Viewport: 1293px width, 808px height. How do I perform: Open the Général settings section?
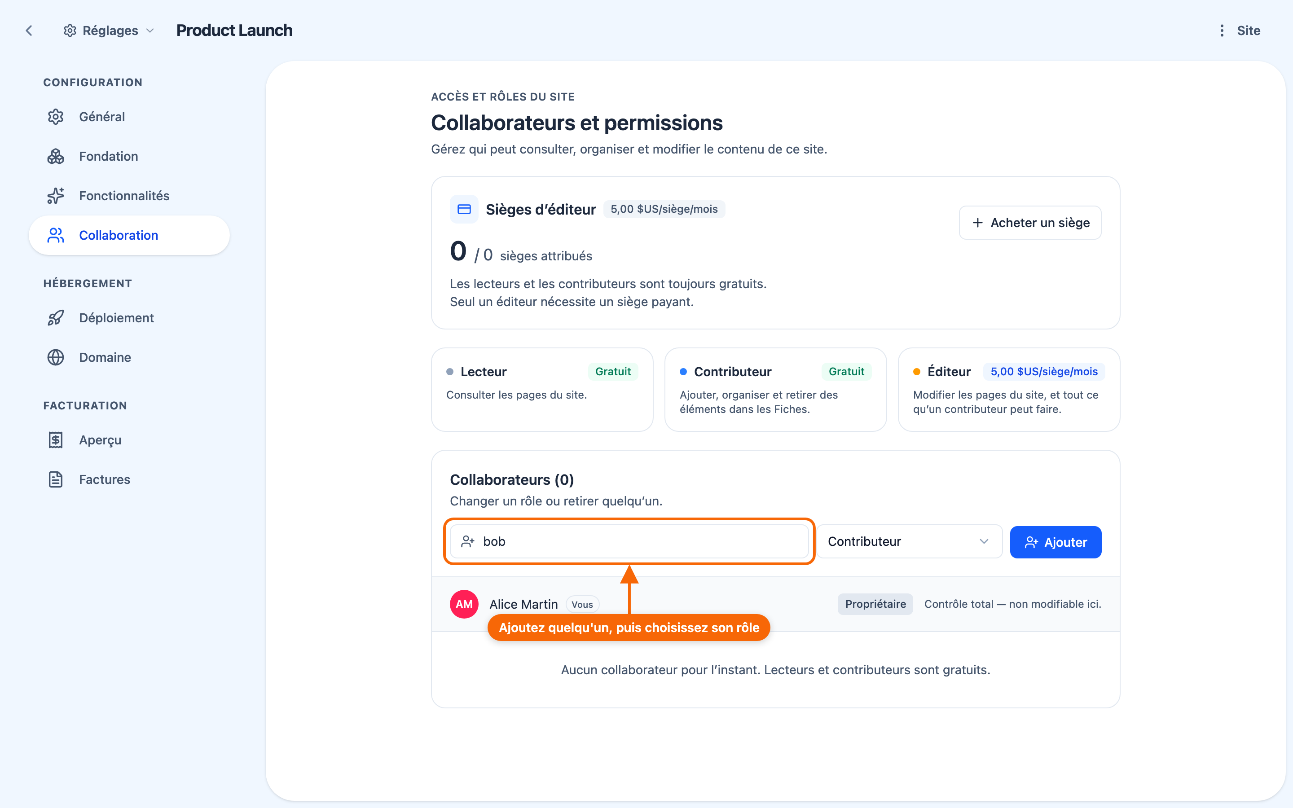[x=129, y=117]
